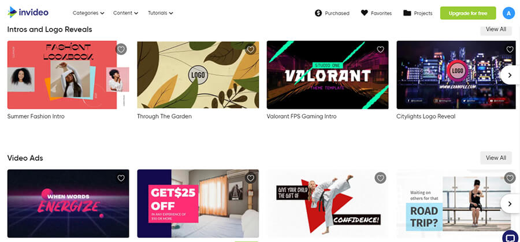The height and width of the screenshot is (242, 520).
Task: Expand the Content dropdown
Action: point(126,13)
